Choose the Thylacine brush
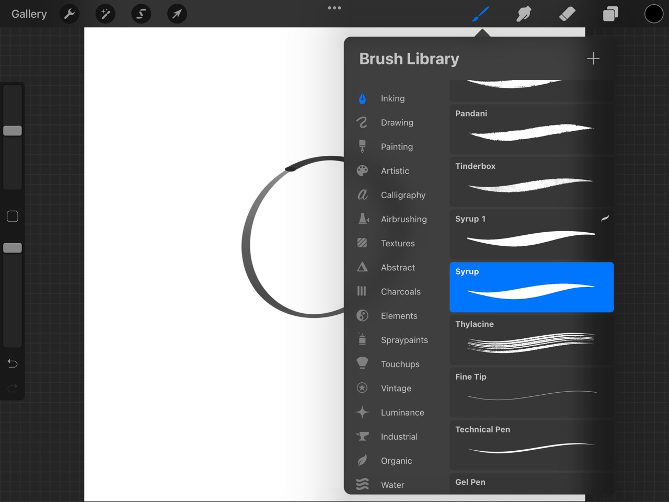The width and height of the screenshot is (669, 502). point(532,340)
